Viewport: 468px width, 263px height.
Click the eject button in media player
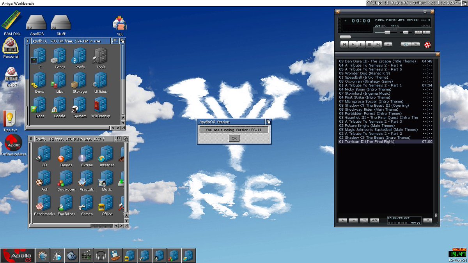tap(388, 44)
